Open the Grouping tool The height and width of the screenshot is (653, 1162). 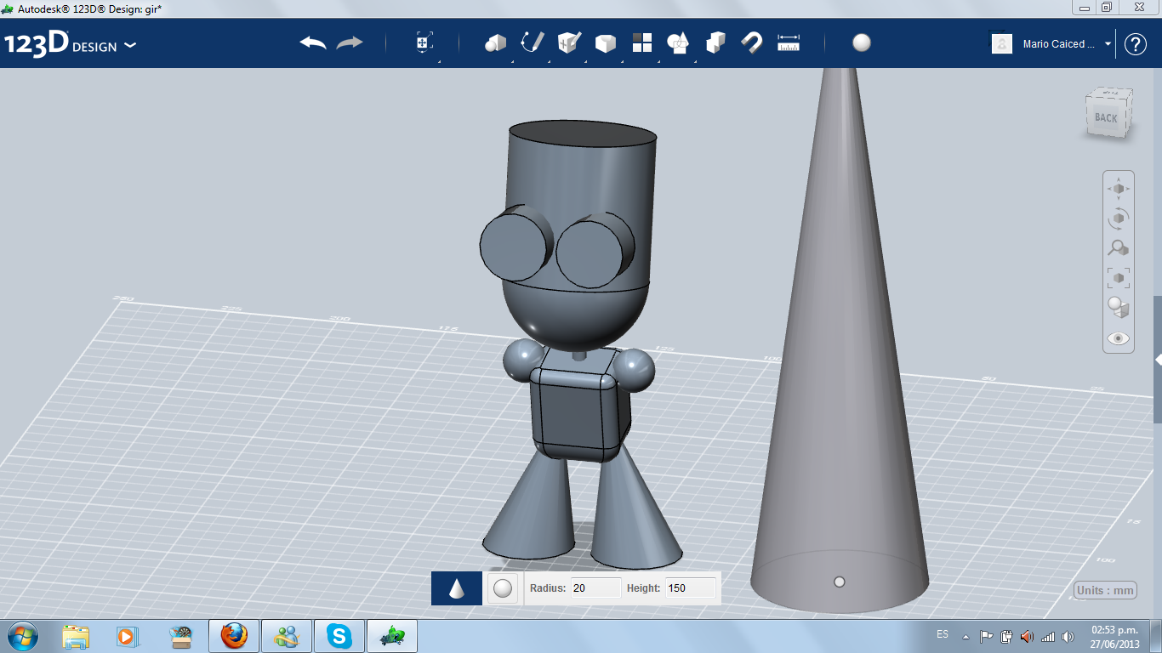[678, 43]
